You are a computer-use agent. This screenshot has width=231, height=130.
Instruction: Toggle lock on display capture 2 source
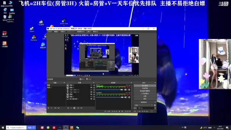pyautogui.click(x=94, y=99)
